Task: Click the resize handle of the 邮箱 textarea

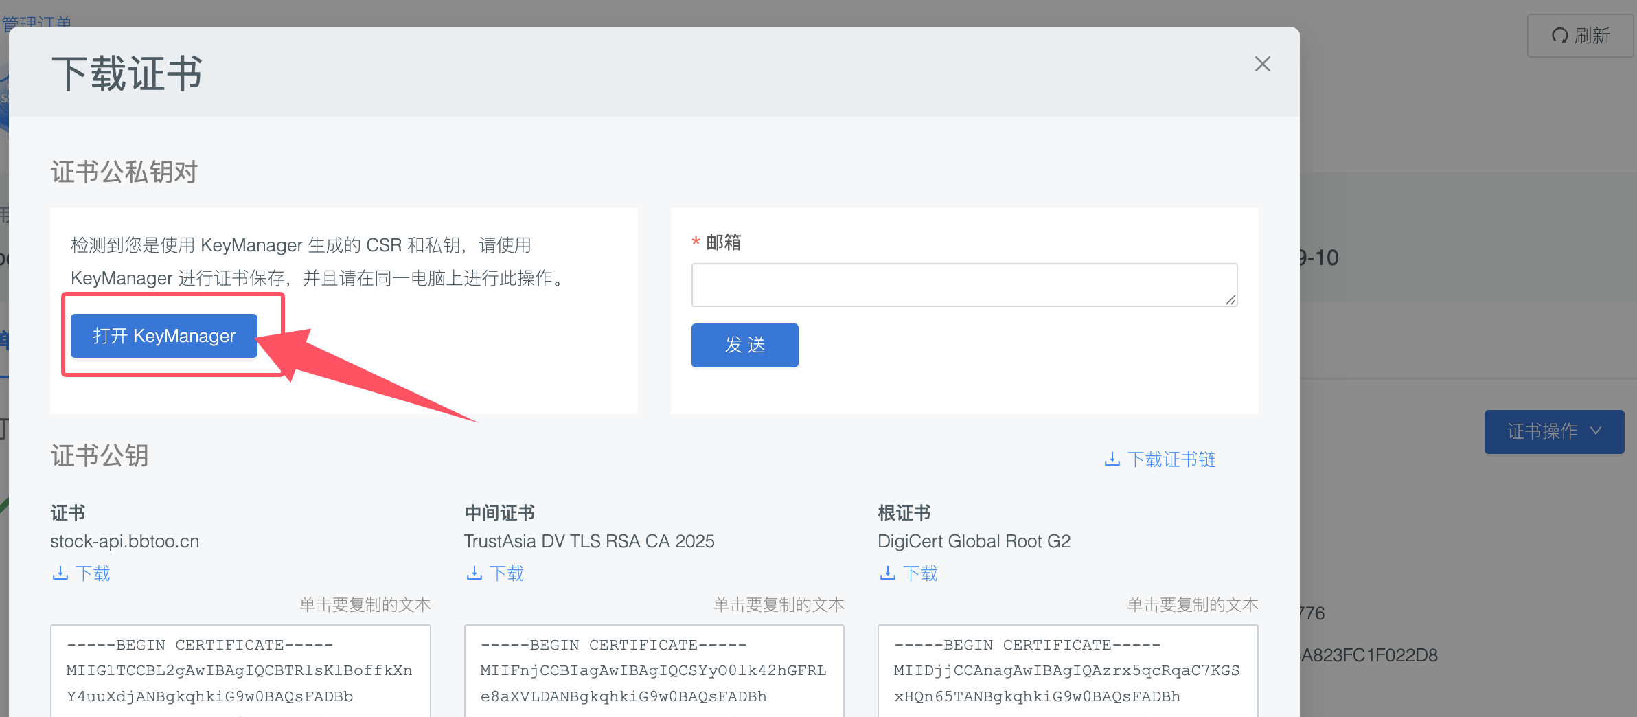Action: click(x=1230, y=299)
